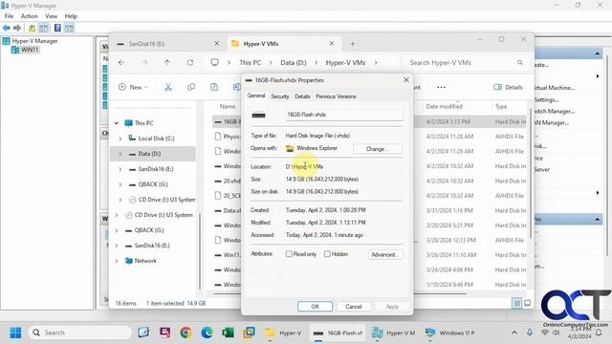Open the Hyper-V Manager taskbar item
The height and width of the screenshot is (344, 612).
point(393,333)
